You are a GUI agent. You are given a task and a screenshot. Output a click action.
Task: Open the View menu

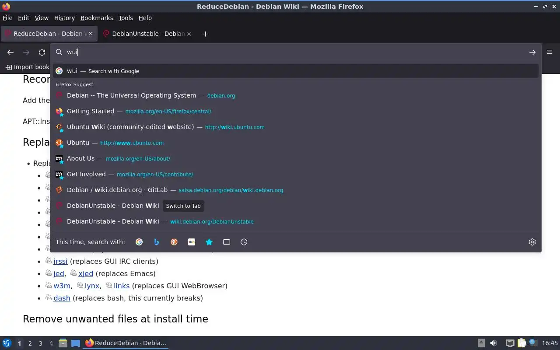tap(42, 18)
